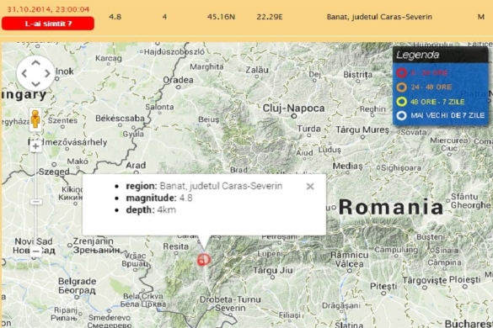Click the Târgu Mureș city label
493x328 pixels.
(362, 130)
